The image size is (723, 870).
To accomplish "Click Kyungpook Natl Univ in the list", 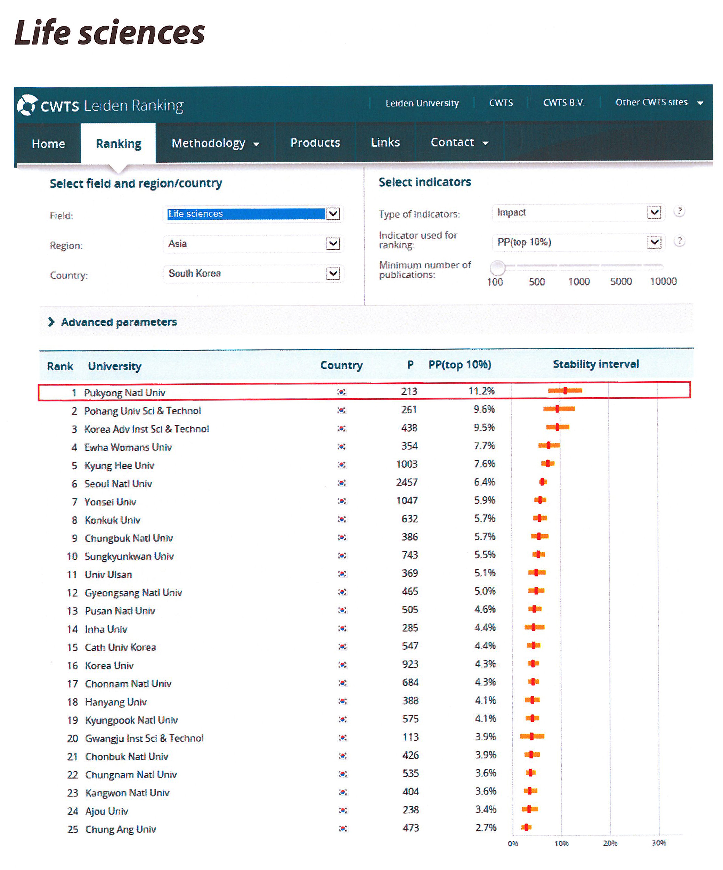I will click(131, 720).
